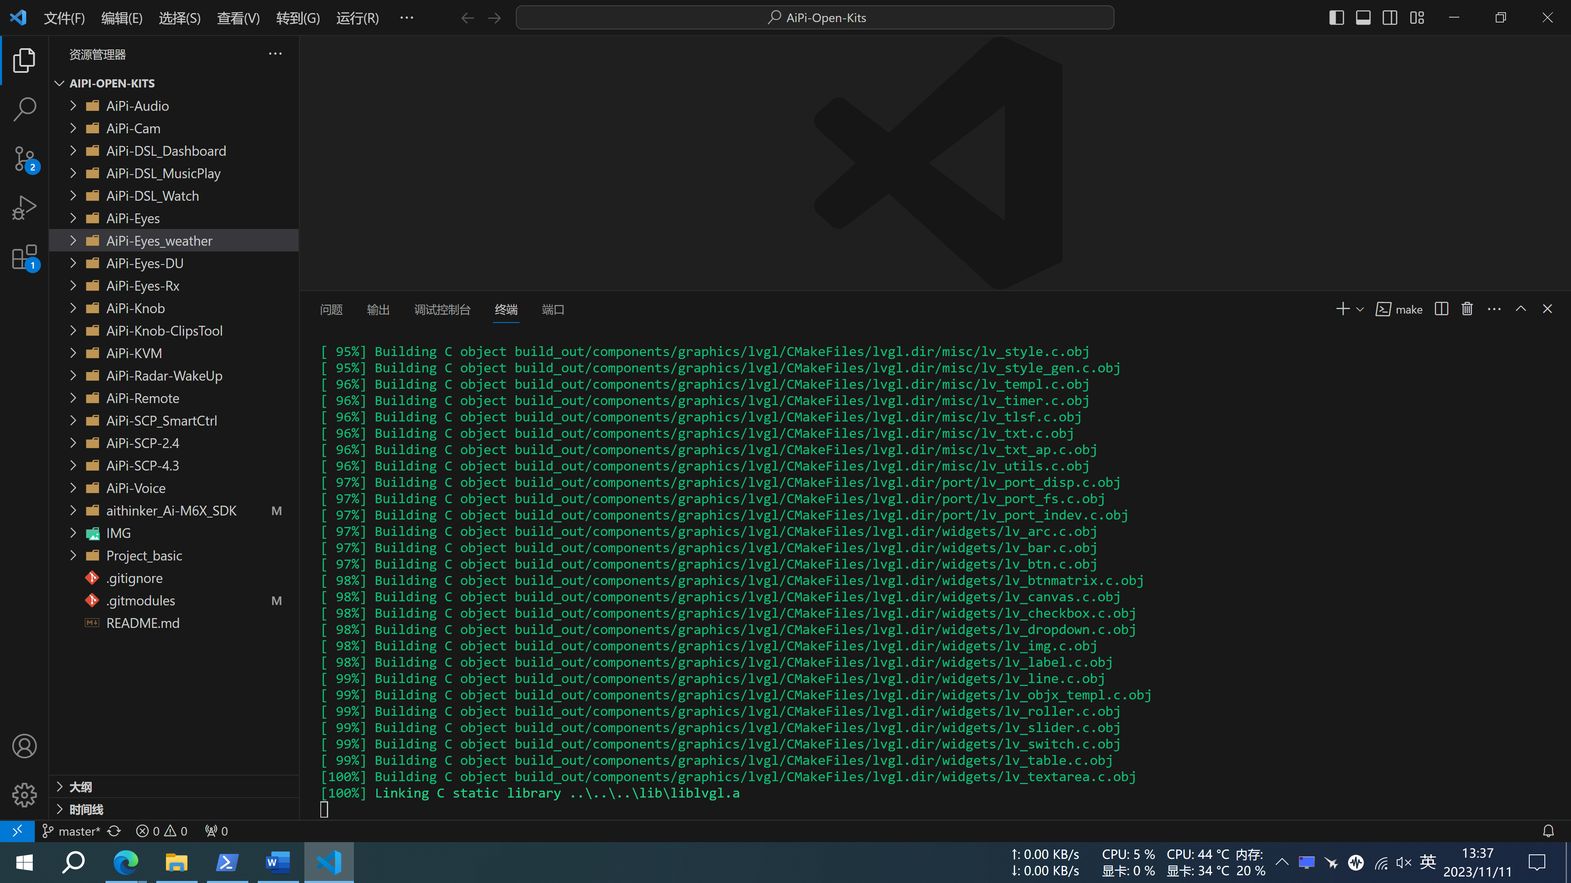Create a new terminal with plus icon
The image size is (1571, 883).
[x=1342, y=309]
